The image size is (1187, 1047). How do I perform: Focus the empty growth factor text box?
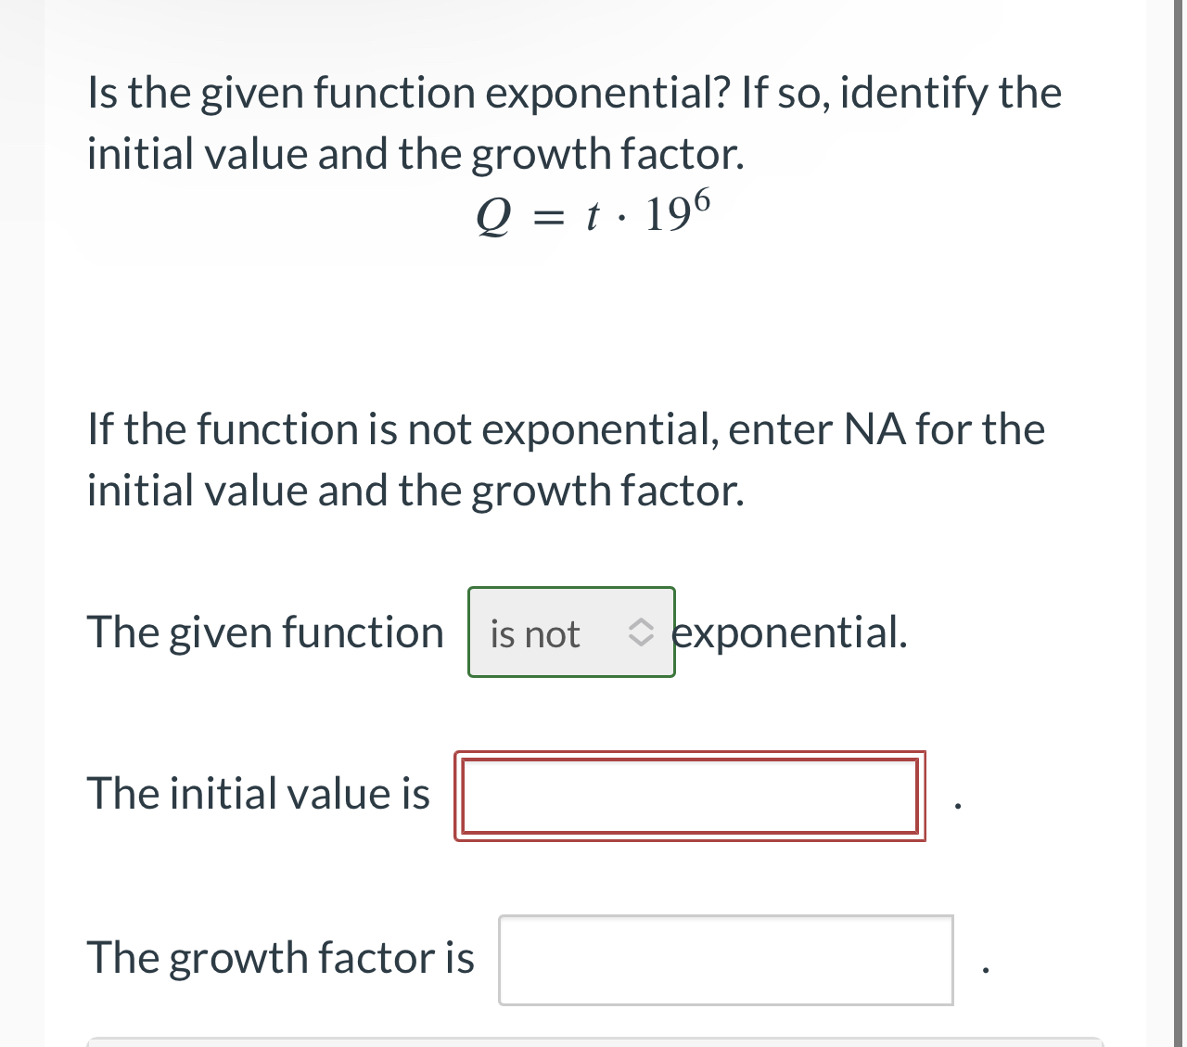(x=725, y=961)
